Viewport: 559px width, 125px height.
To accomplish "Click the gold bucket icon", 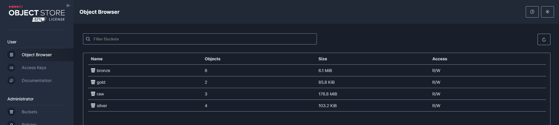I will pos(93,82).
